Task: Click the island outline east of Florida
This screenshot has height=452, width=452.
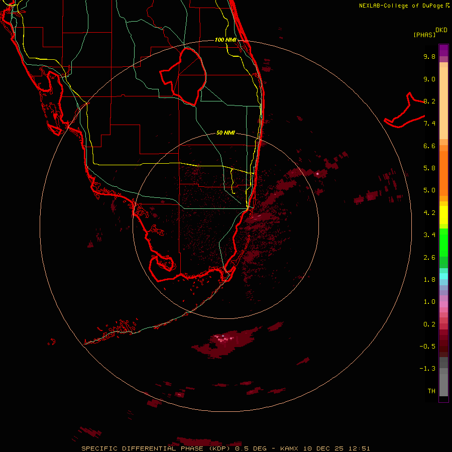Action: [404, 110]
